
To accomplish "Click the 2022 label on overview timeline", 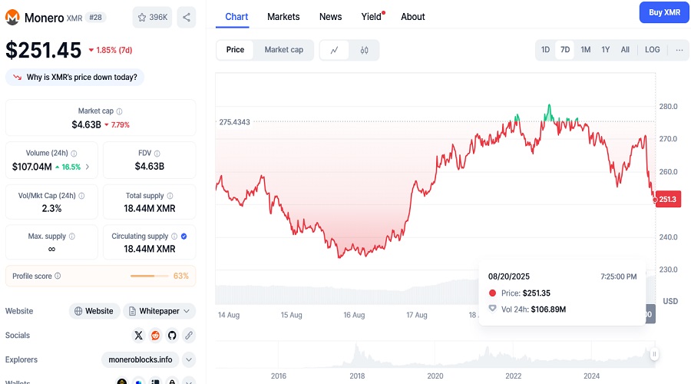I will pos(513,376).
